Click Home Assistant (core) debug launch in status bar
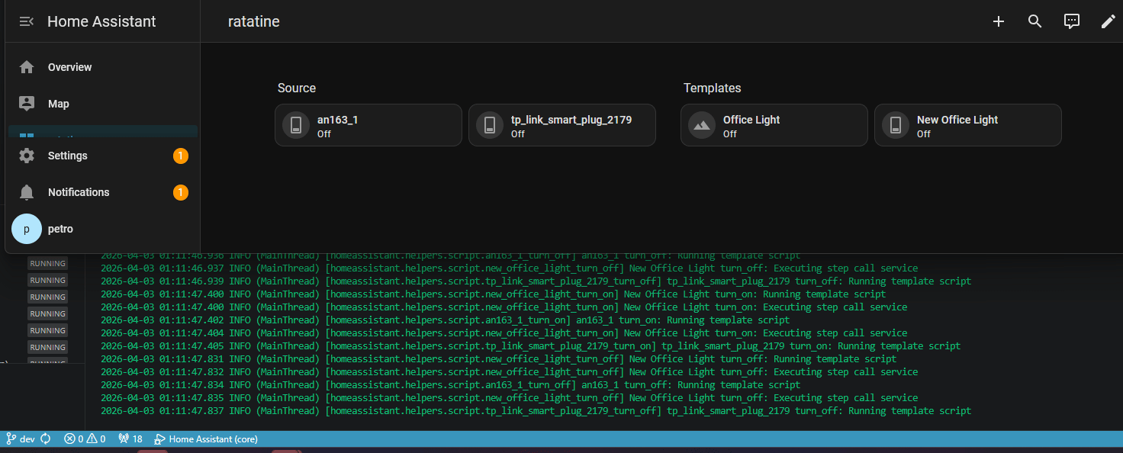Viewport: 1123px width, 453px height. pyautogui.click(x=206, y=439)
